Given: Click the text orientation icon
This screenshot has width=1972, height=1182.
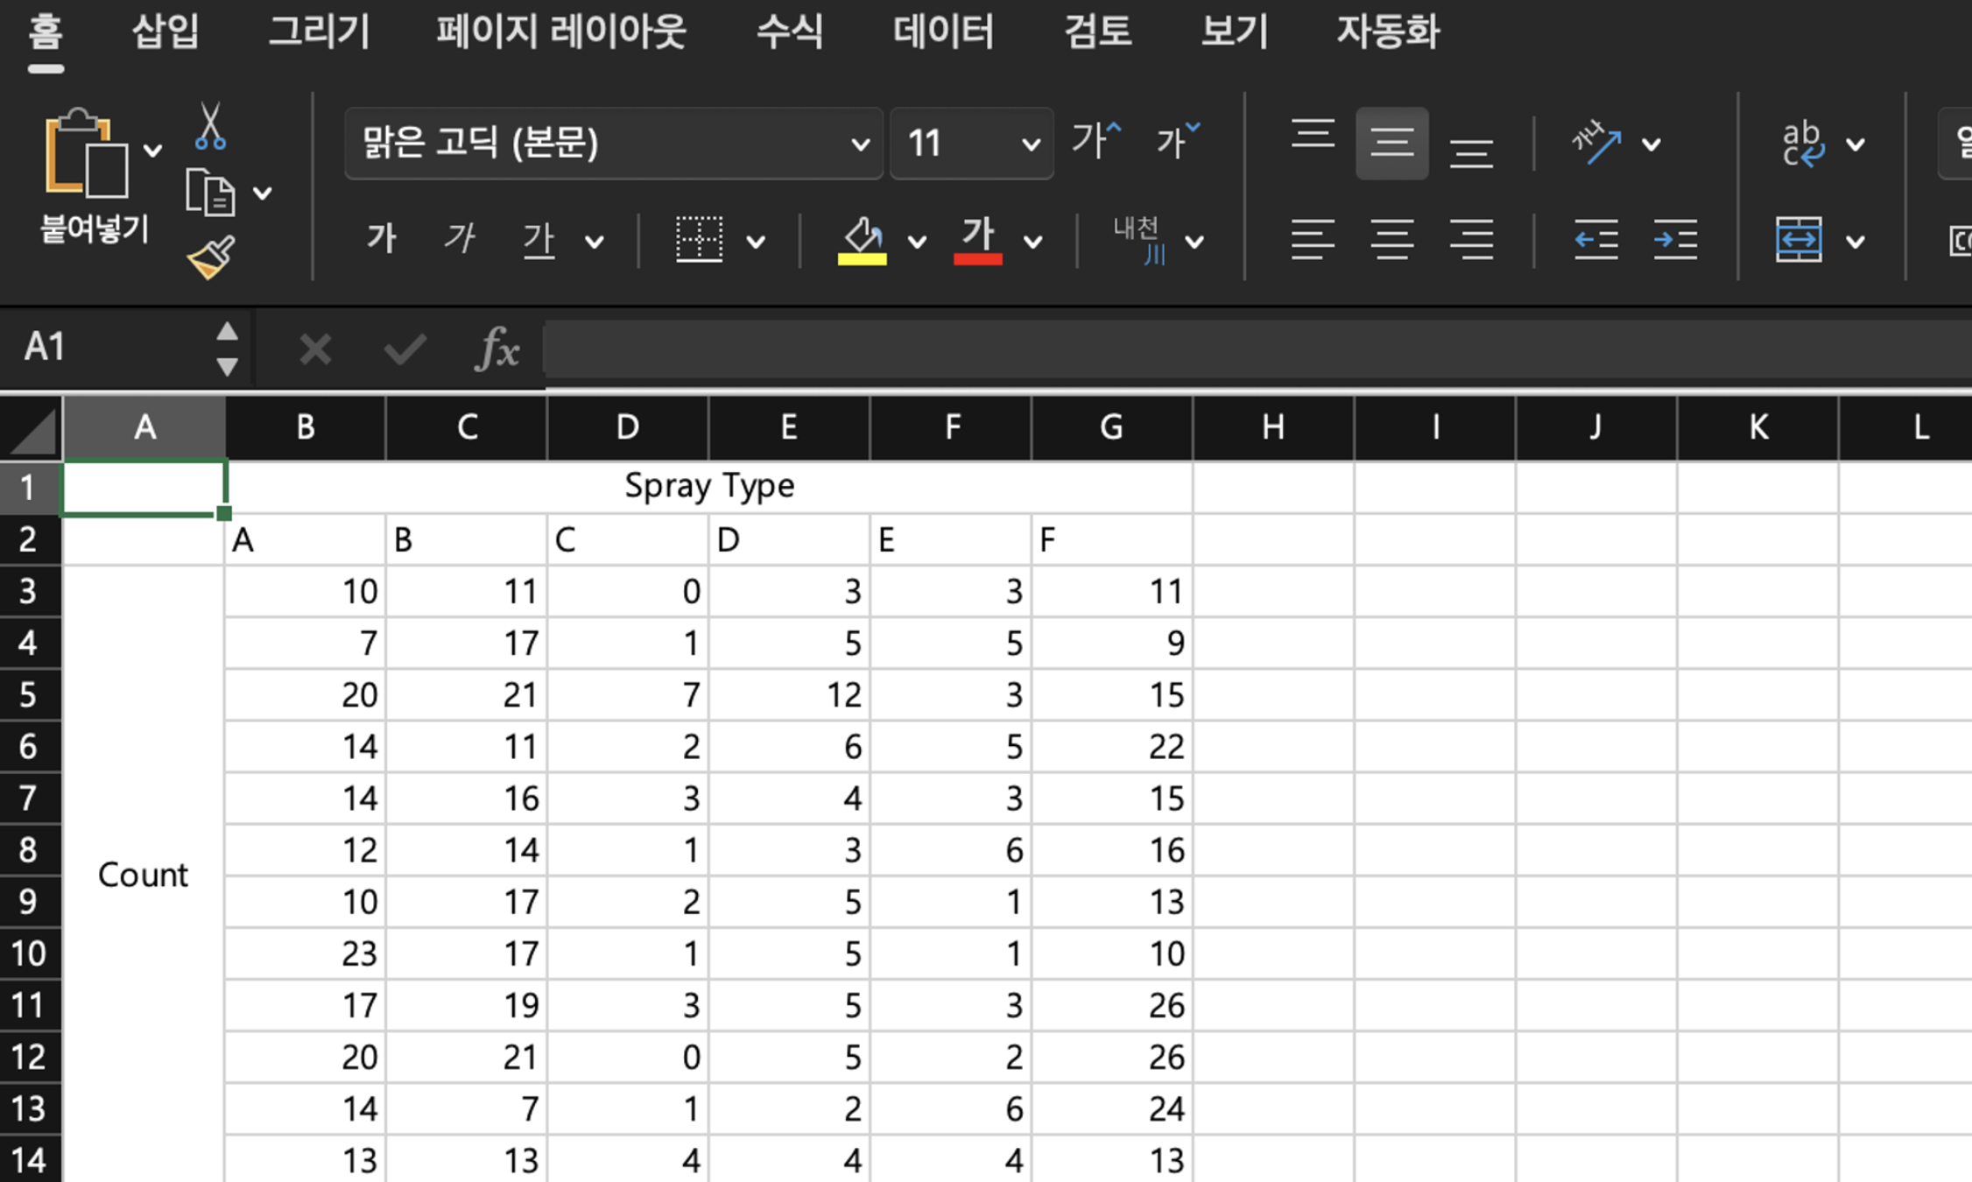Looking at the screenshot, I should [x=1596, y=143].
